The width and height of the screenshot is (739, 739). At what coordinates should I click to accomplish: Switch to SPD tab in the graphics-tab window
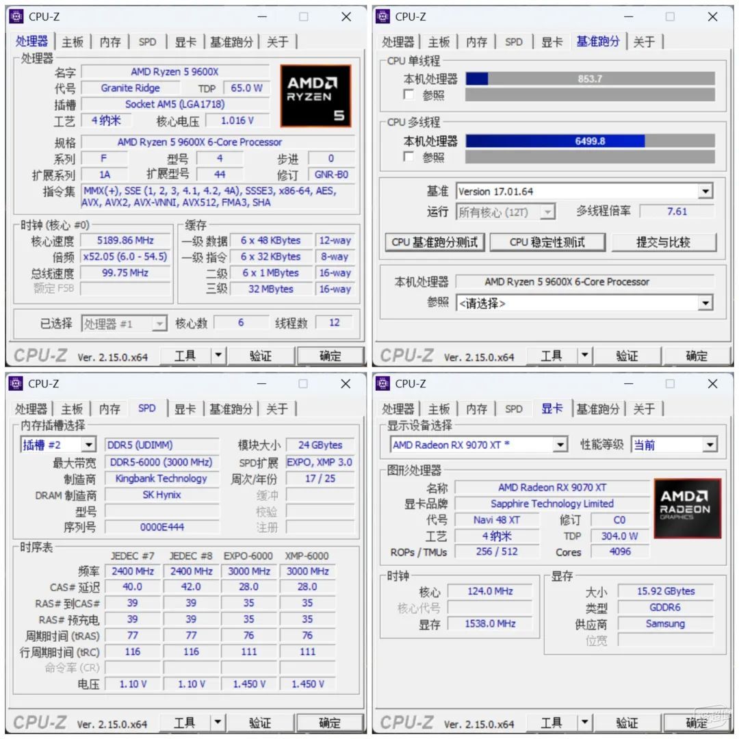point(514,409)
